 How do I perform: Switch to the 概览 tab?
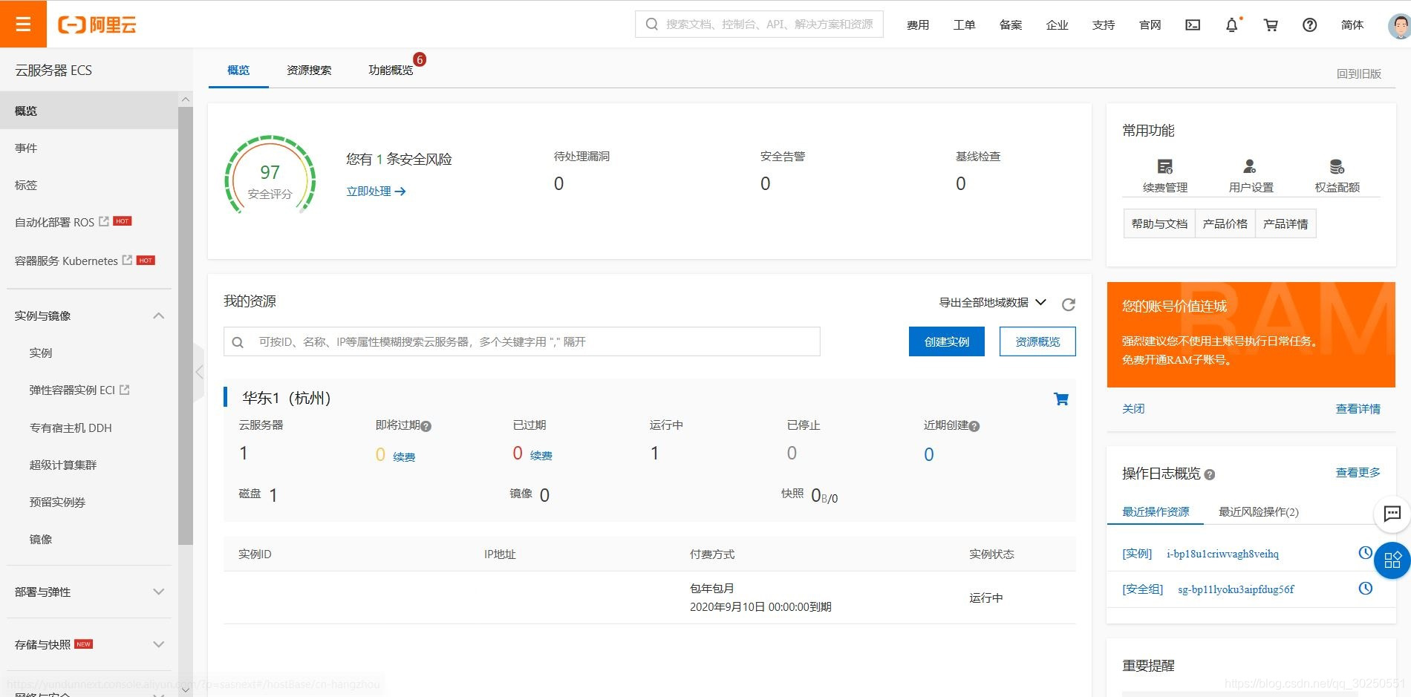[238, 70]
